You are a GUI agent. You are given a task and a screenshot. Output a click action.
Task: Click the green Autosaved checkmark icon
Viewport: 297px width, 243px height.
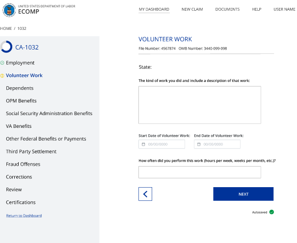pyautogui.click(x=271, y=212)
